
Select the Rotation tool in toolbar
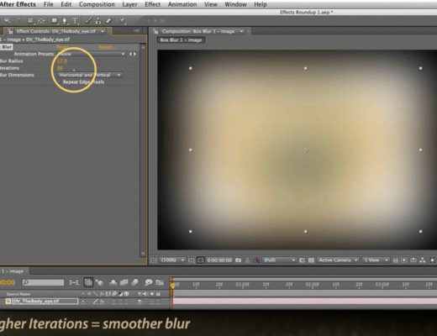tap(18, 20)
